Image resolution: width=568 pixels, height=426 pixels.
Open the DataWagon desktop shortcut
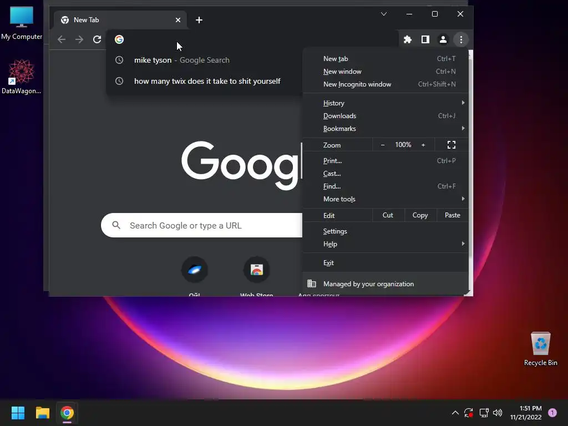[x=22, y=77]
